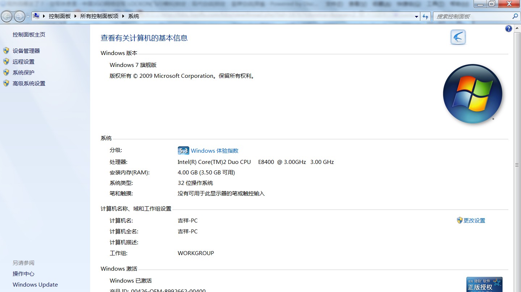Click the Windows 7 旗舰版 text
The height and width of the screenshot is (292, 521).
click(x=133, y=65)
